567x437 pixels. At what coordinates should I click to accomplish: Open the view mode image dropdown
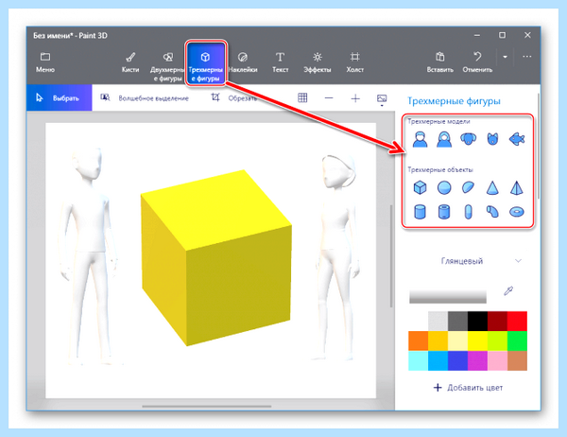click(382, 99)
